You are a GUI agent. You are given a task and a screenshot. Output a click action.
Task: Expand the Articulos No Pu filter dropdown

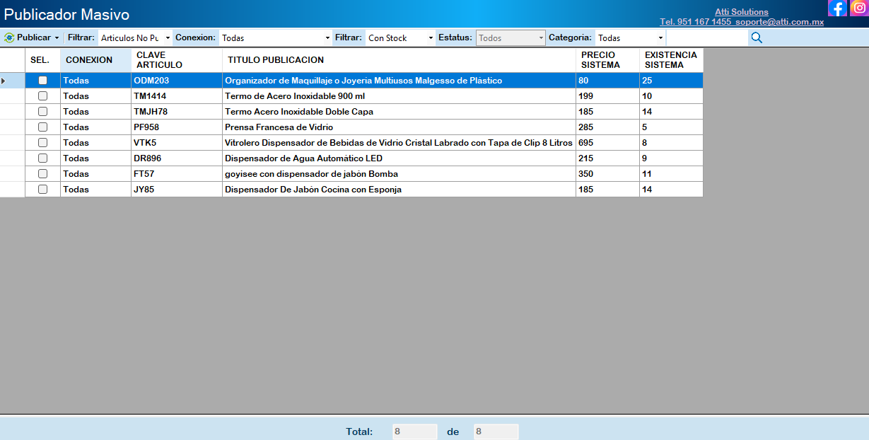(168, 37)
